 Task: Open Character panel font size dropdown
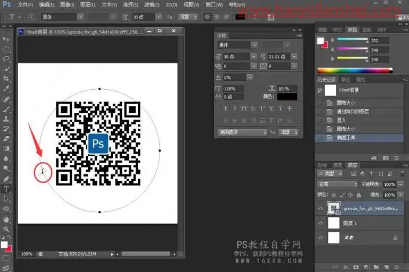(x=254, y=57)
